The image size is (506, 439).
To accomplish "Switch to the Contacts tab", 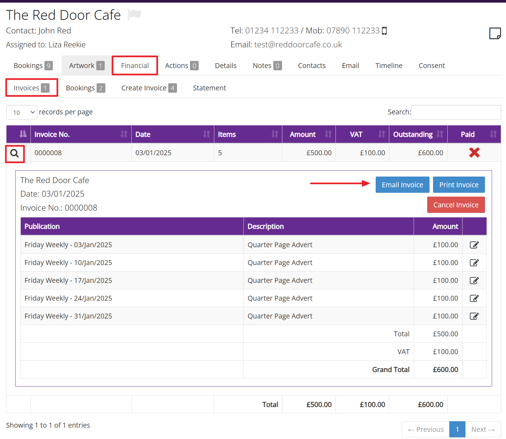I will [312, 66].
